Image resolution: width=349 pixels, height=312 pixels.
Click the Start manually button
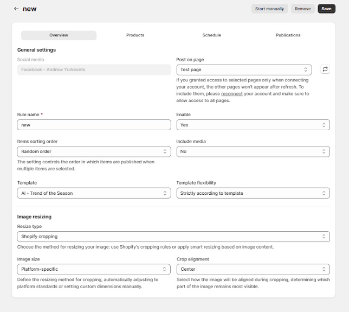[269, 9]
